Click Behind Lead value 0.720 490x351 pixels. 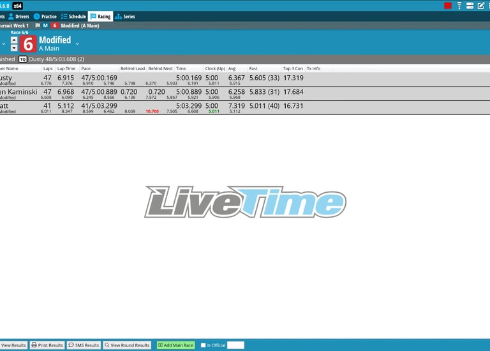[129, 92]
